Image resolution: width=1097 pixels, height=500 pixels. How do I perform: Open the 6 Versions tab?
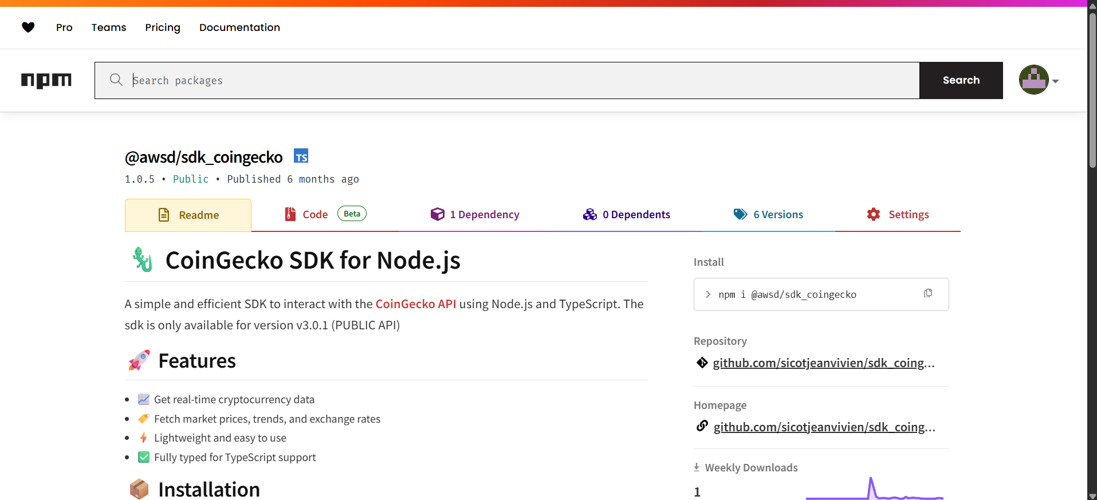[x=768, y=214]
